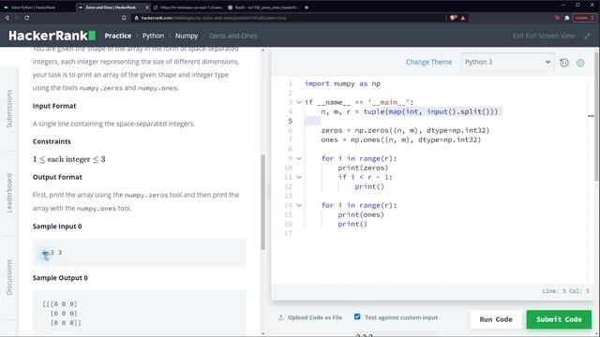Click the reset code history icon
This screenshot has width=600, height=337.
564,63
